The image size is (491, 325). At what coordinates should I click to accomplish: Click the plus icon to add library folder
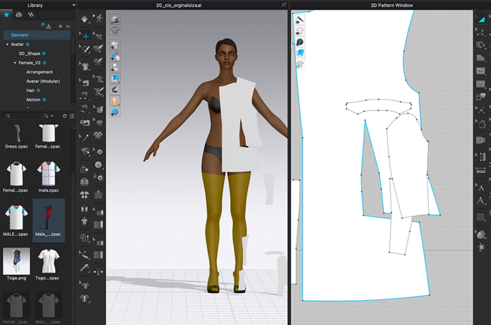[60, 26]
